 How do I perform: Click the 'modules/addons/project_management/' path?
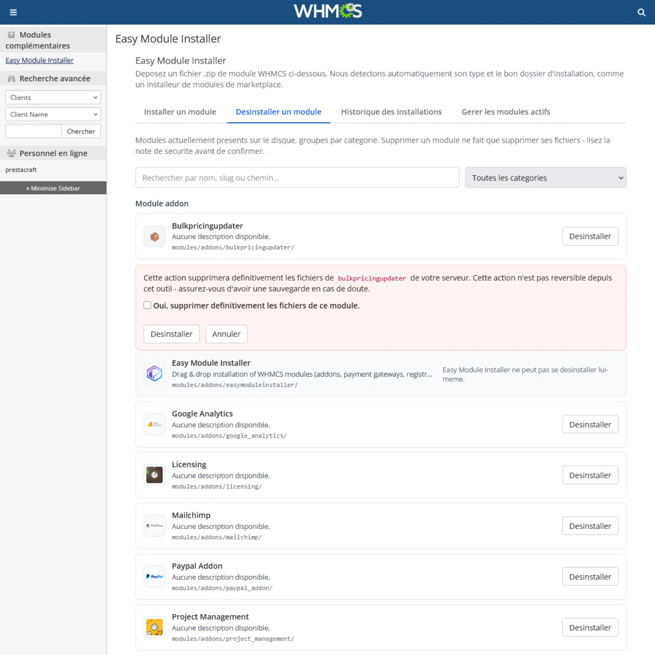233,639
